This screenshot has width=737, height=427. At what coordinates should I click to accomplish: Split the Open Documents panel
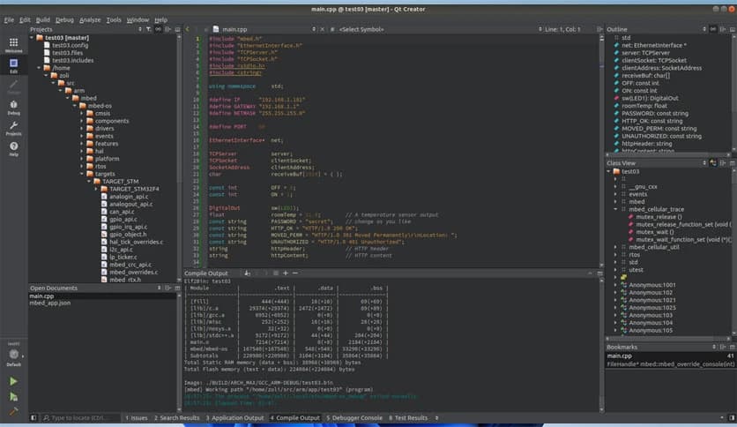pyautogui.click(x=167, y=288)
